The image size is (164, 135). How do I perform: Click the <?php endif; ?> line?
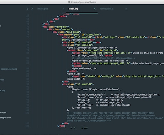[76, 79]
